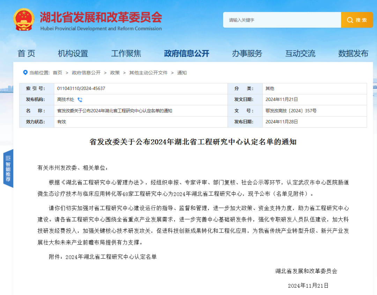The height and width of the screenshot is (295, 377).
Task: Open the 智能推荐 side panel tab
Action: click(x=8, y=168)
